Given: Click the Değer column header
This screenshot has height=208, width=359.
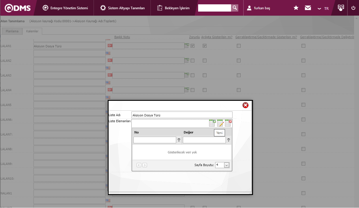Looking at the screenshot, I should tap(189, 132).
